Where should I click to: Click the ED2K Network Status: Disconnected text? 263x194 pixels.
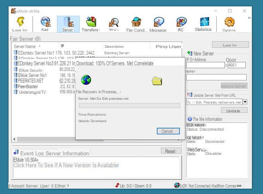pos(205,129)
